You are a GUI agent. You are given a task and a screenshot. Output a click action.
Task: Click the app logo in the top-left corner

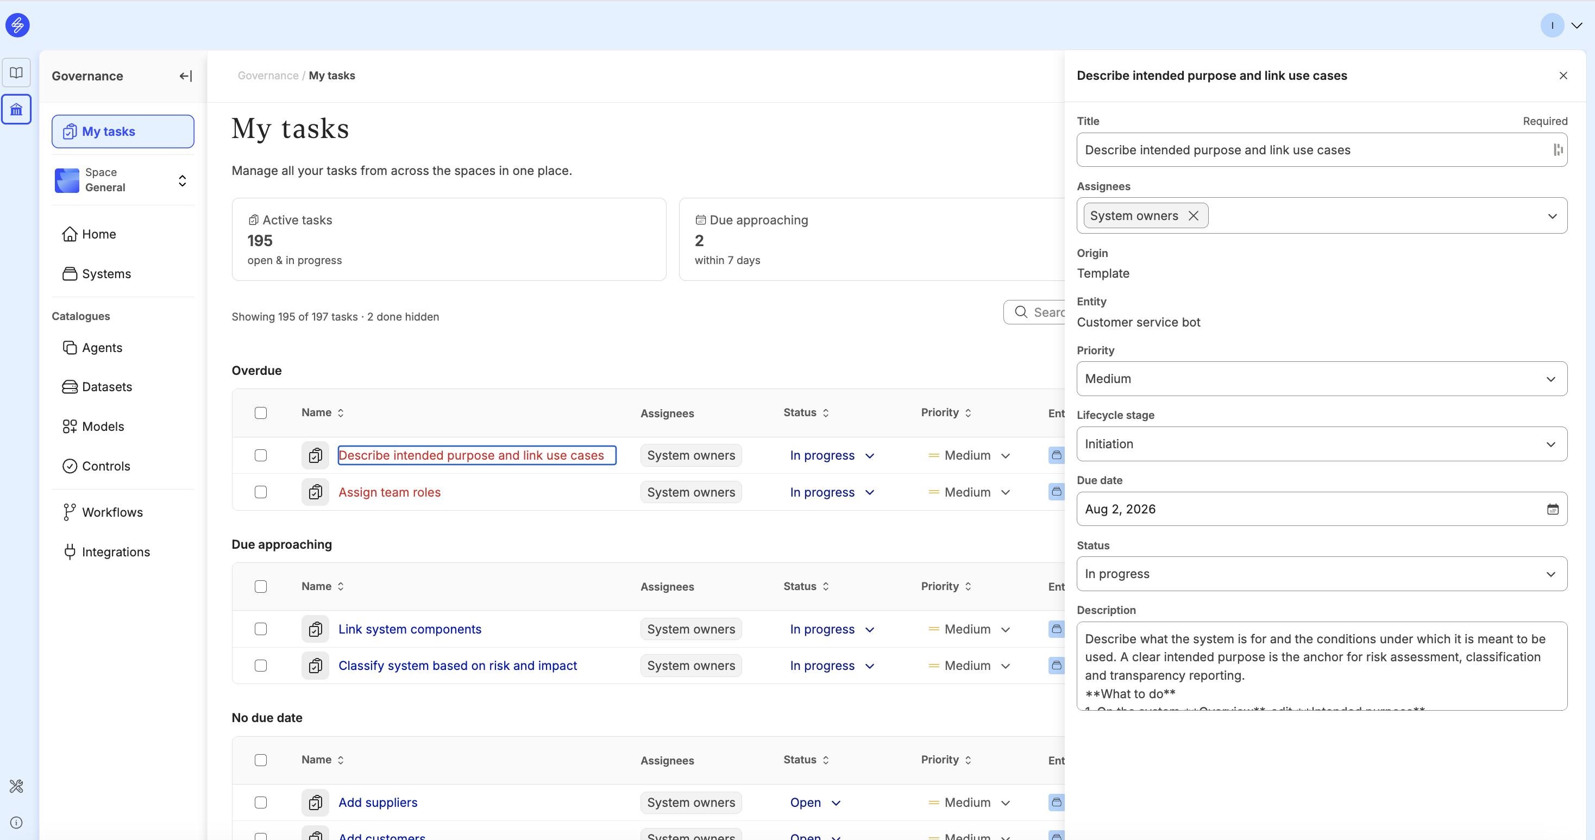[17, 26]
